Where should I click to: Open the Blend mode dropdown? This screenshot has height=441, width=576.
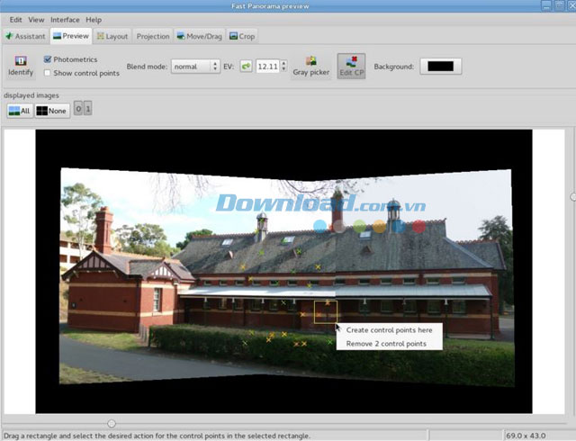click(196, 67)
